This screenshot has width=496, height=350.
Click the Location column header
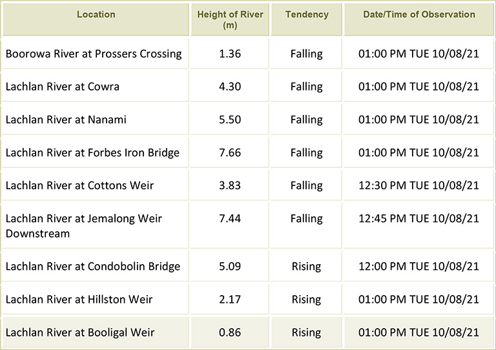coord(96,14)
